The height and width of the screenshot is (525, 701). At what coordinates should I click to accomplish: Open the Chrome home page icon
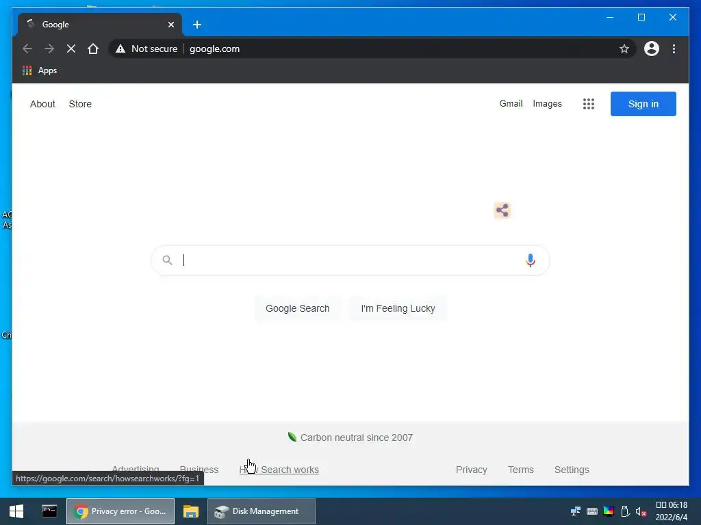click(x=93, y=49)
